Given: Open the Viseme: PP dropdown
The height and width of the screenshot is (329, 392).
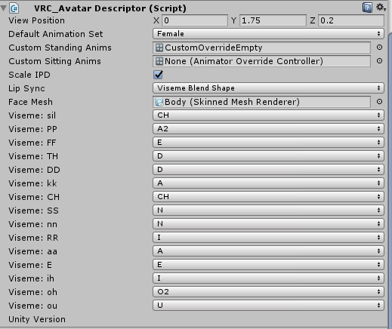Looking at the screenshot, I should tap(268, 129).
